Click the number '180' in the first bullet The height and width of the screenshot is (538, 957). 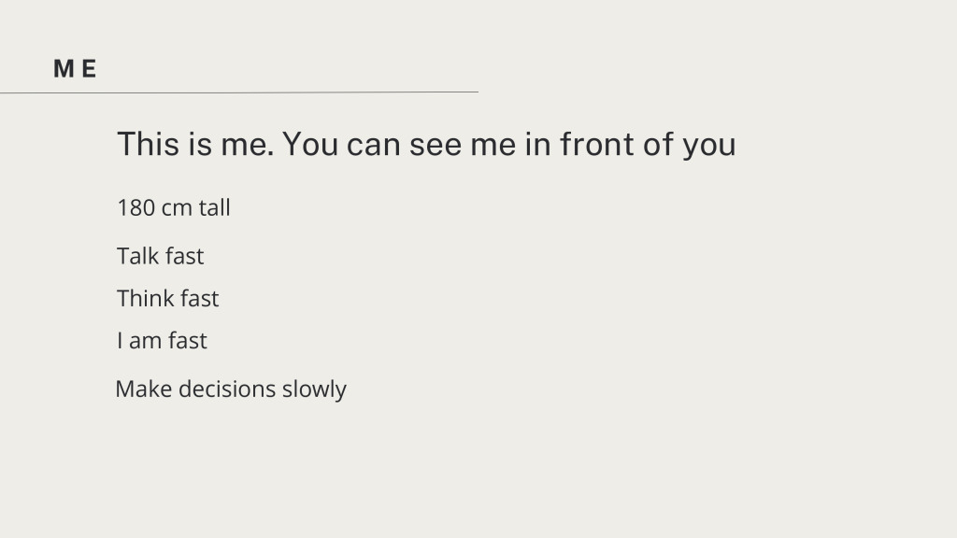click(136, 208)
